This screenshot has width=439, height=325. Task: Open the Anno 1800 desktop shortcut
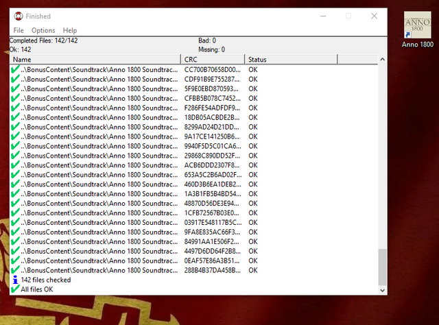pyautogui.click(x=417, y=29)
